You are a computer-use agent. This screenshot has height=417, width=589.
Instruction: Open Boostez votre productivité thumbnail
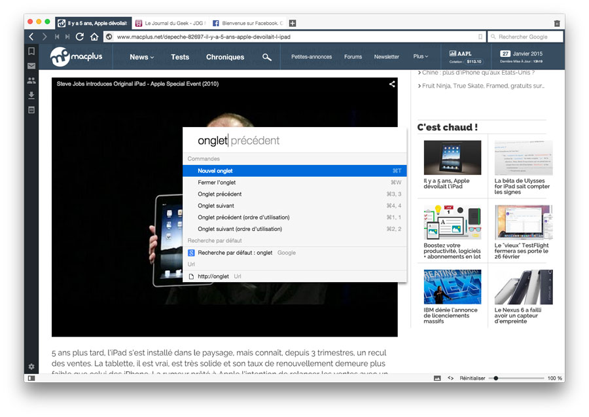(452, 223)
